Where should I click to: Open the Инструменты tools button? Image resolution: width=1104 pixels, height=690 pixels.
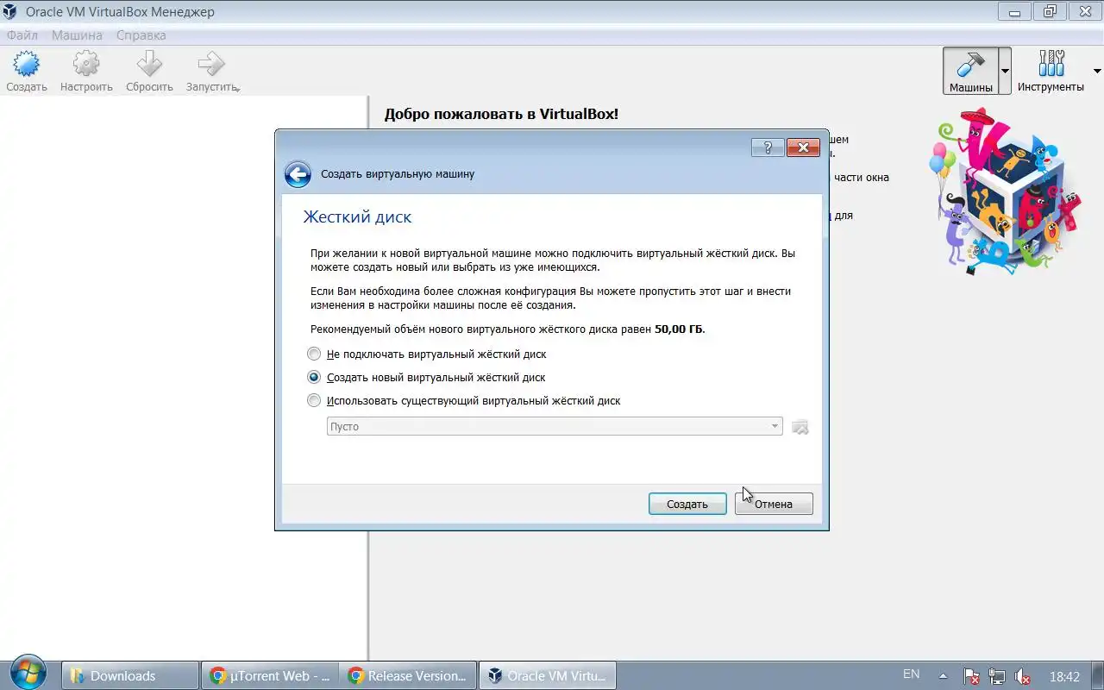(1051, 71)
